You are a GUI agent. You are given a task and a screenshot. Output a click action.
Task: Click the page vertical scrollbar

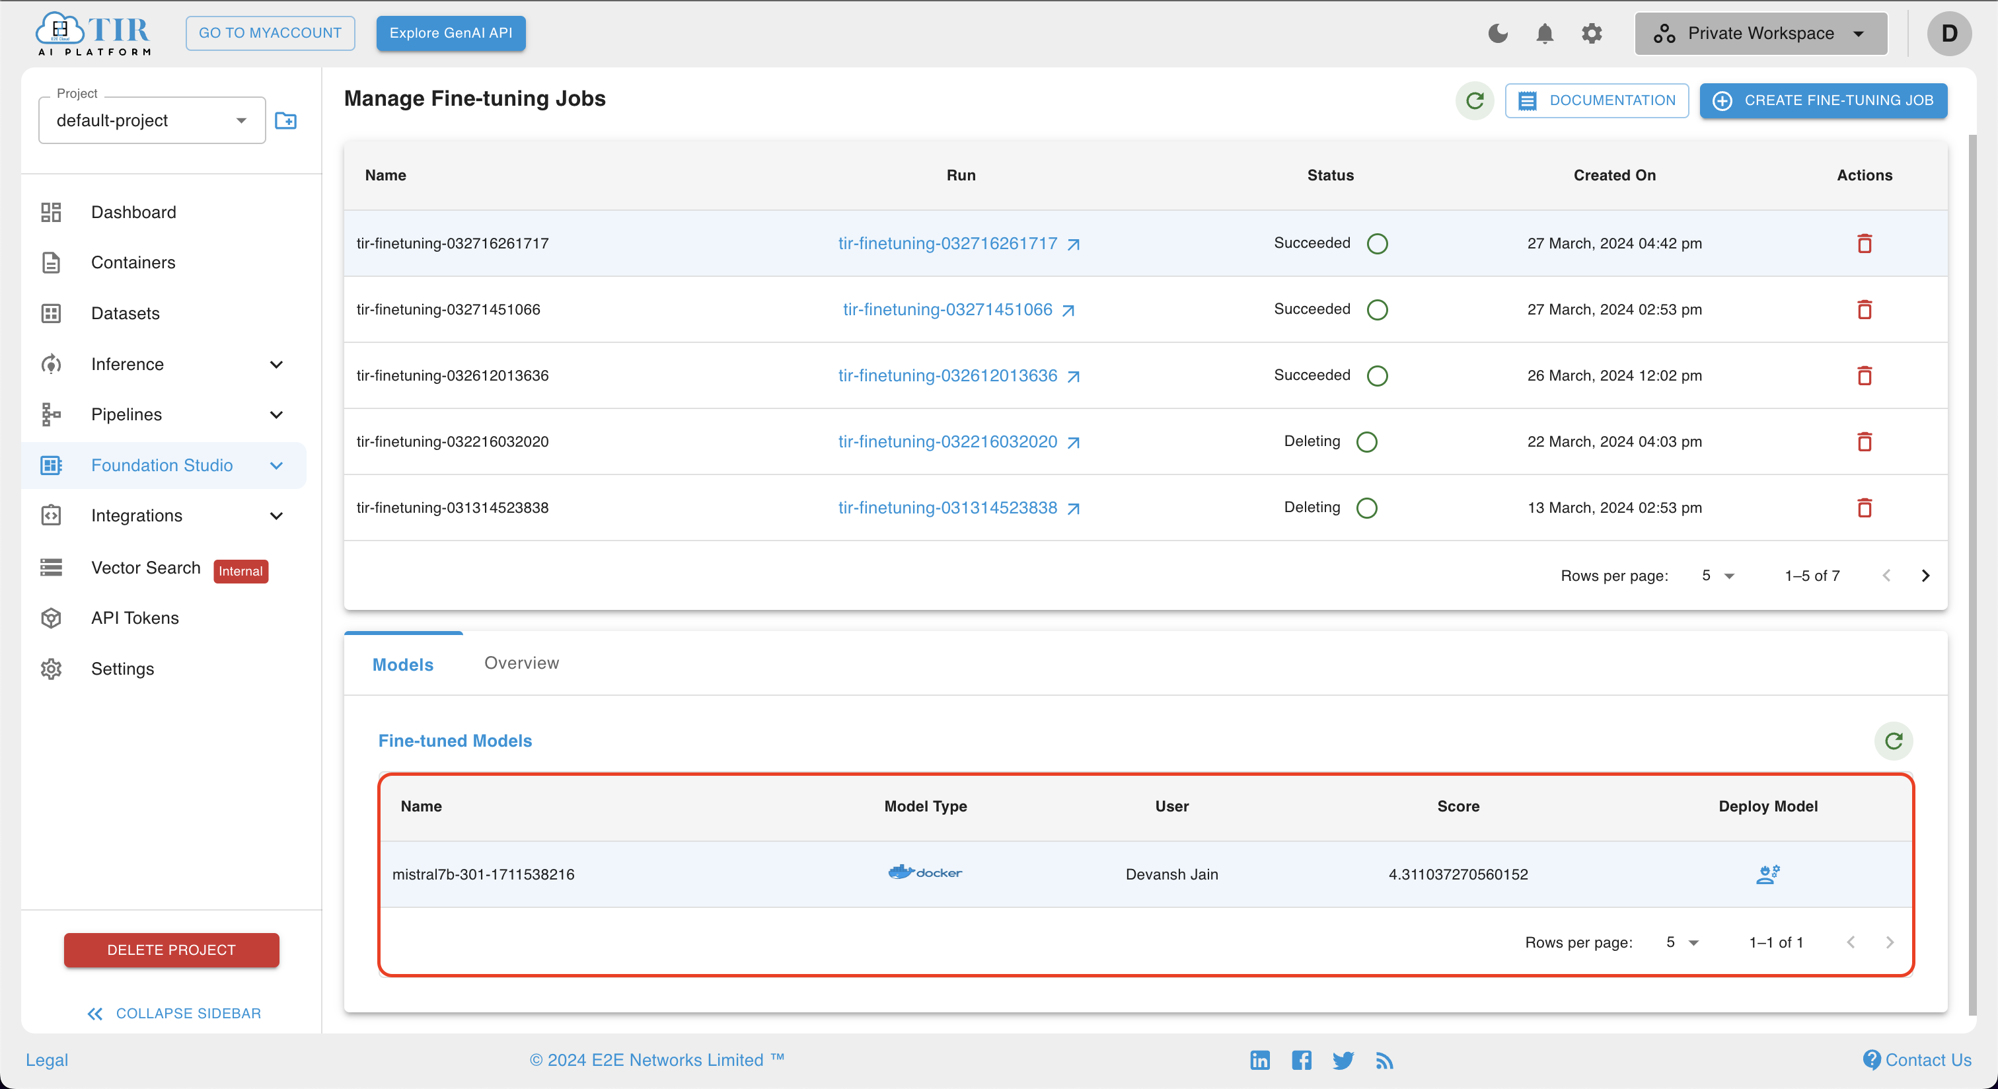[x=1972, y=574]
